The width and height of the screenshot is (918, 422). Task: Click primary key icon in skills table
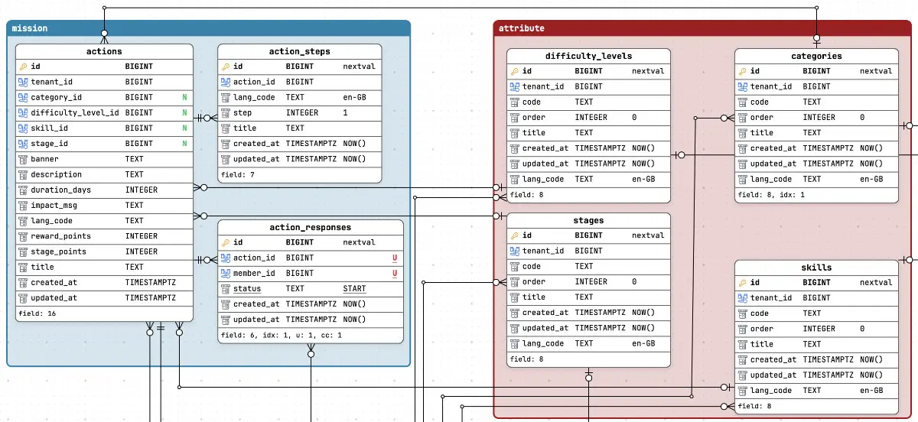(x=742, y=282)
